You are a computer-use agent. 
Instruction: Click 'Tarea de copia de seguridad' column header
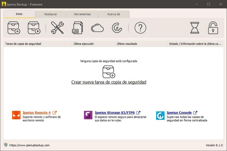[38, 44]
